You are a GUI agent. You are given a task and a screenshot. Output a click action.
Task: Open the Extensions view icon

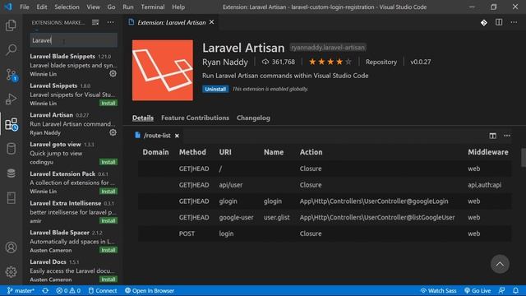pos(12,124)
